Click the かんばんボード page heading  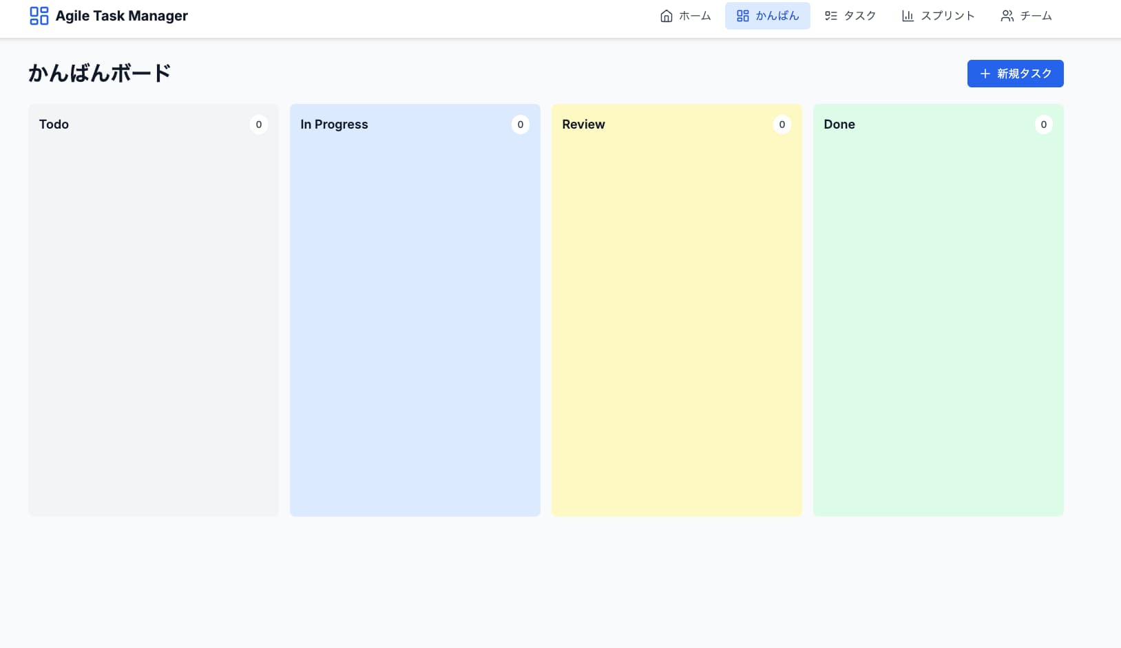(99, 73)
